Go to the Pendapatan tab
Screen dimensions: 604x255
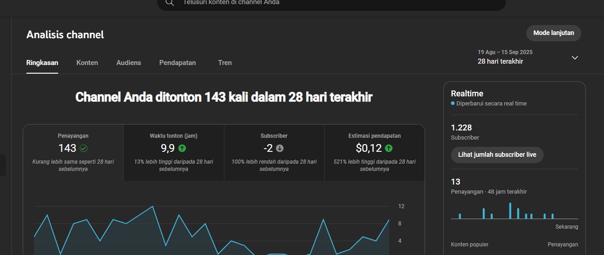(178, 63)
